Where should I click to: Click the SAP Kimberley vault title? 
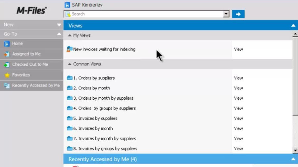click(x=87, y=5)
